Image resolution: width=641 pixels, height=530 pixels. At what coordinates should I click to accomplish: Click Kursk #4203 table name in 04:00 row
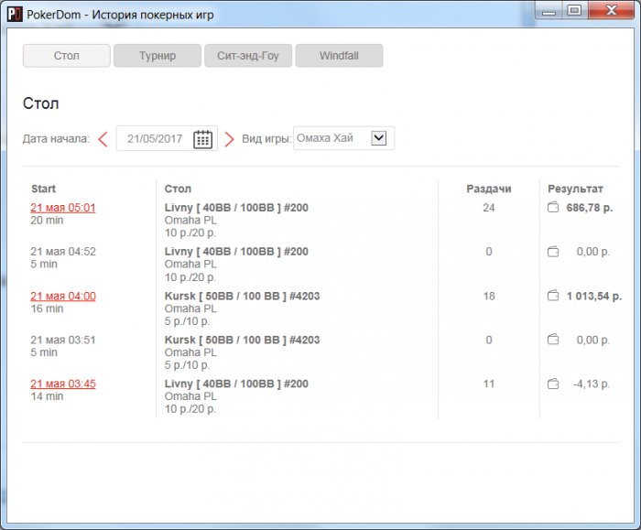point(242,296)
